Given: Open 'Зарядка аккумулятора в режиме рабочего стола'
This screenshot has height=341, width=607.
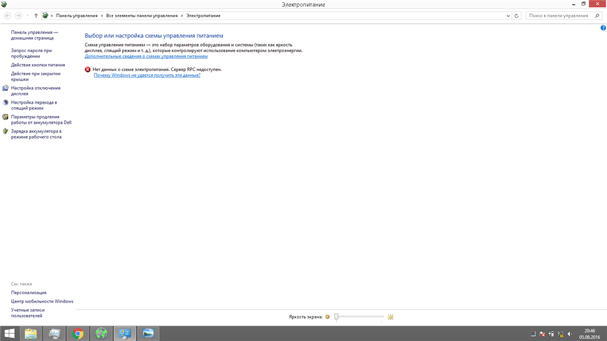Looking at the screenshot, I should point(36,134).
